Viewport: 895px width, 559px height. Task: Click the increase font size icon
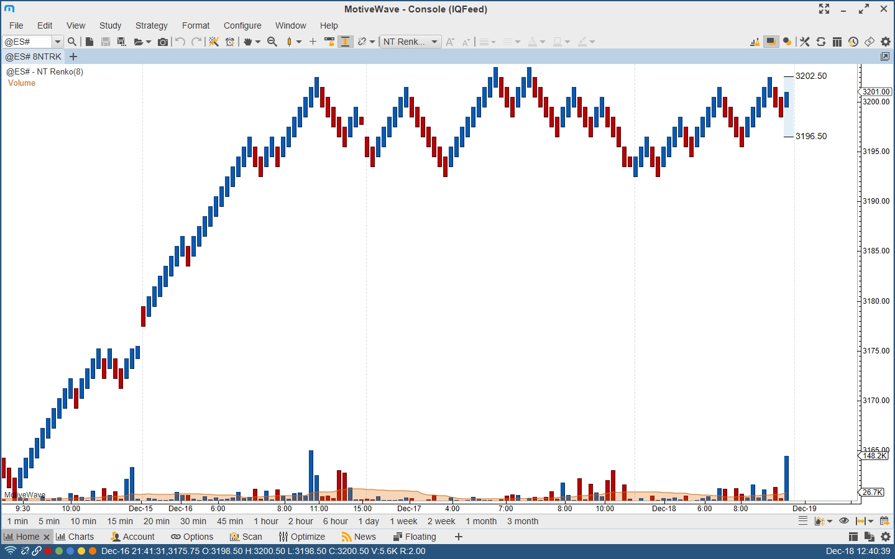click(450, 42)
